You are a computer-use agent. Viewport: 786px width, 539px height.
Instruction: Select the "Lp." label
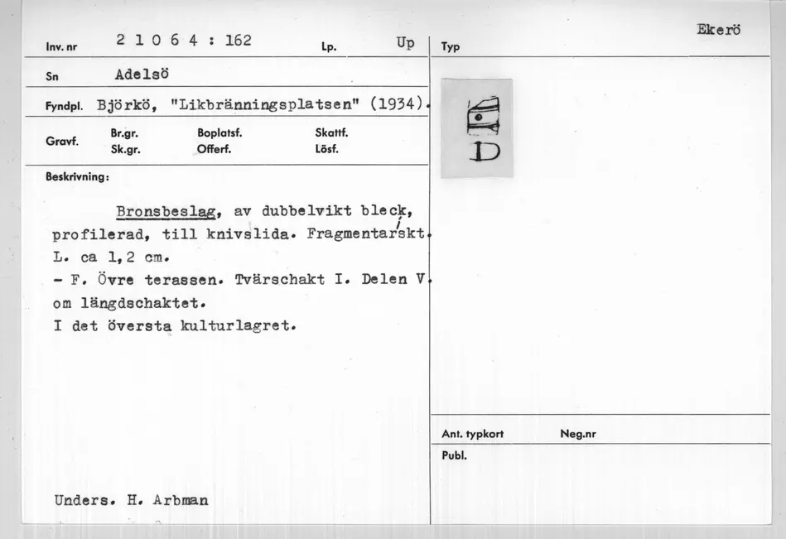[x=329, y=47]
